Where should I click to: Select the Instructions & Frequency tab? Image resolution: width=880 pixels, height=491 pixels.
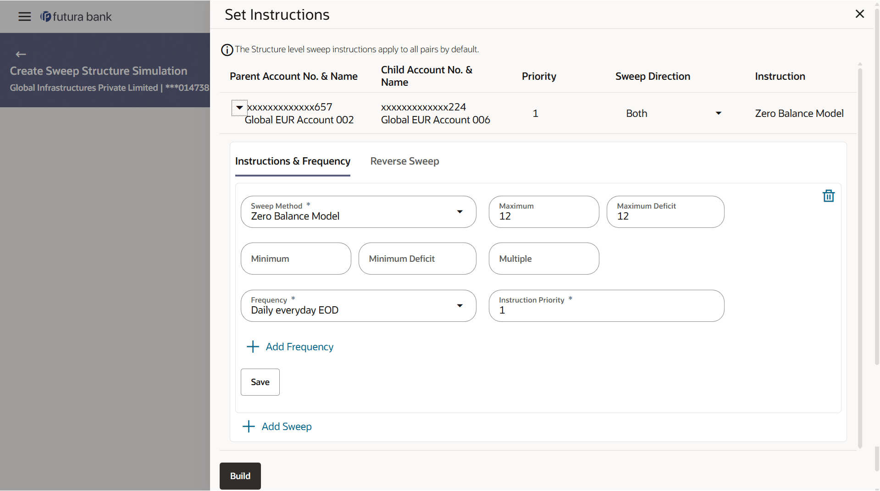tap(293, 161)
